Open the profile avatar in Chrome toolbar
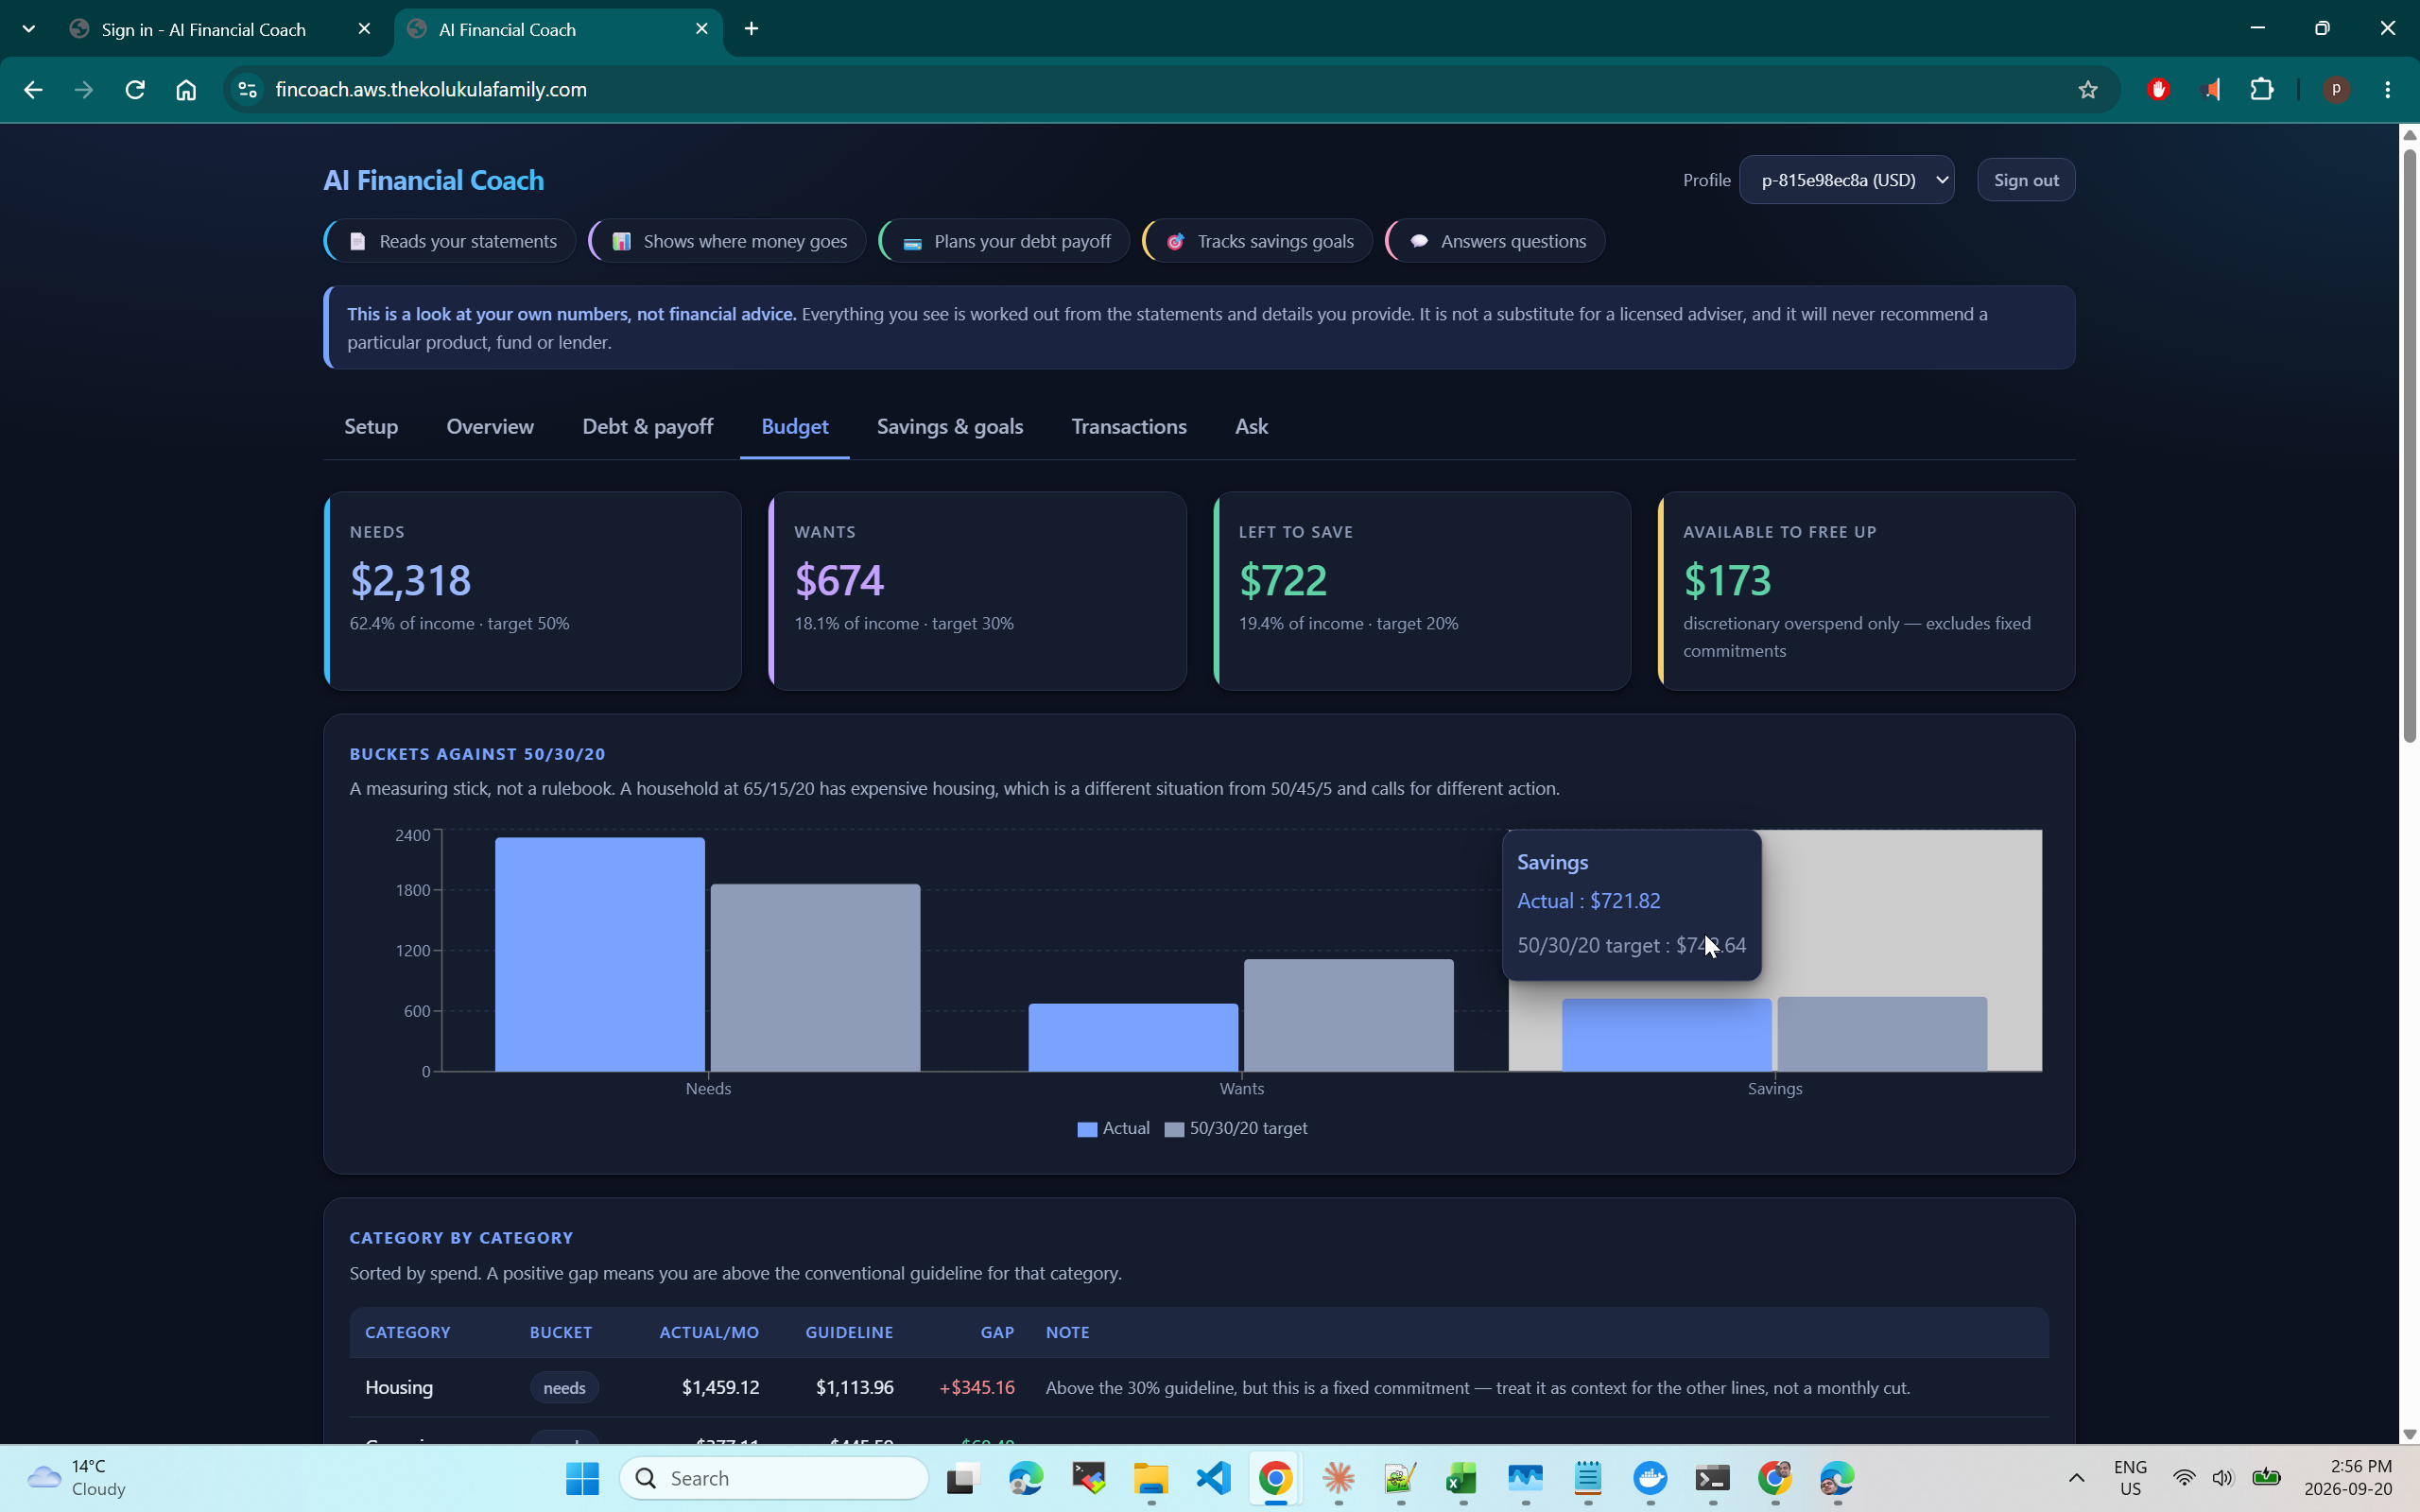Viewport: 2420px width, 1512px height. [x=2336, y=89]
